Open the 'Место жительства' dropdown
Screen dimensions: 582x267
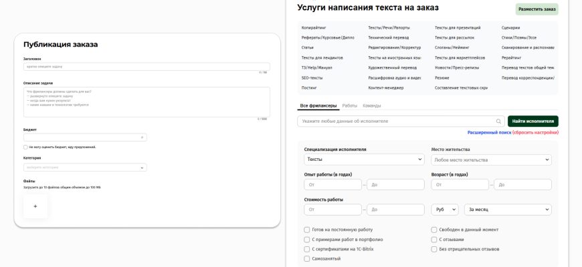pyautogui.click(x=491, y=160)
